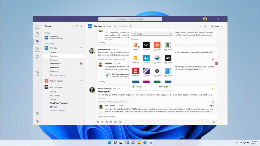Open the JulyPromotion.docx attachment
The width and height of the screenshot is (260, 146).
click(117, 75)
